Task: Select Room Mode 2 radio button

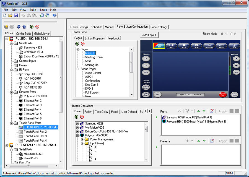Action: 231,34
